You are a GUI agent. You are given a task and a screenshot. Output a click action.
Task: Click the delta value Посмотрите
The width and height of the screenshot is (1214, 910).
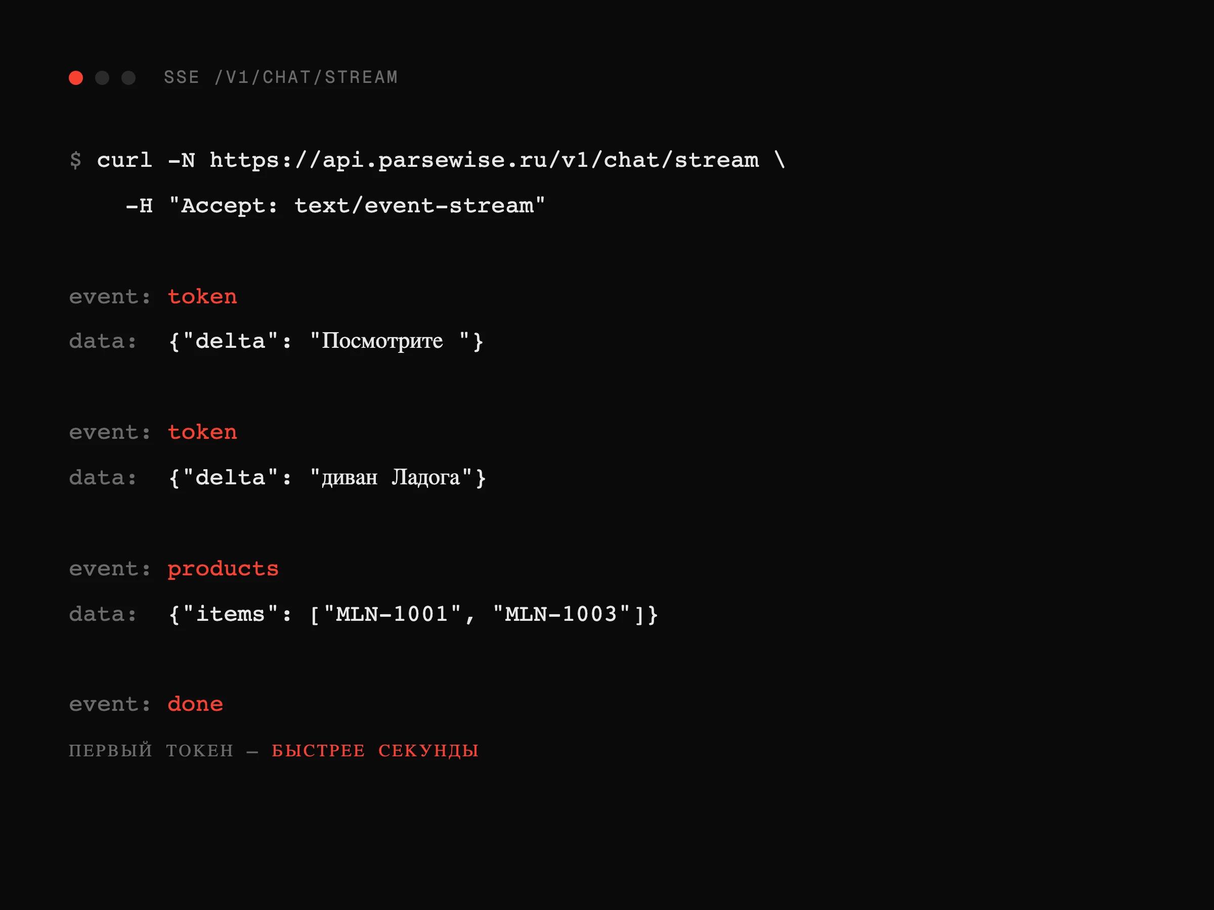pyautogui.click(x=382, y=341)
